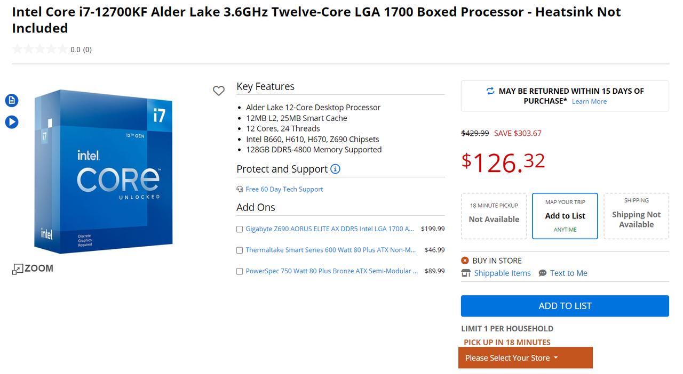This screenshot has width=683, height=374.
Task: Open the Protect and Support info icon
Action: pos(335,169)
